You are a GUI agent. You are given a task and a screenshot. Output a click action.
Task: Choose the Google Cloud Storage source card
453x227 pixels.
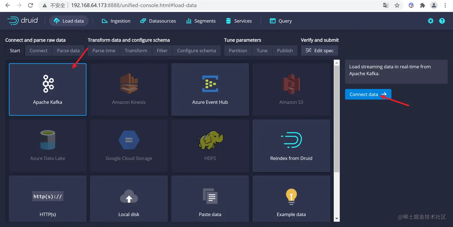pos(129,145)
